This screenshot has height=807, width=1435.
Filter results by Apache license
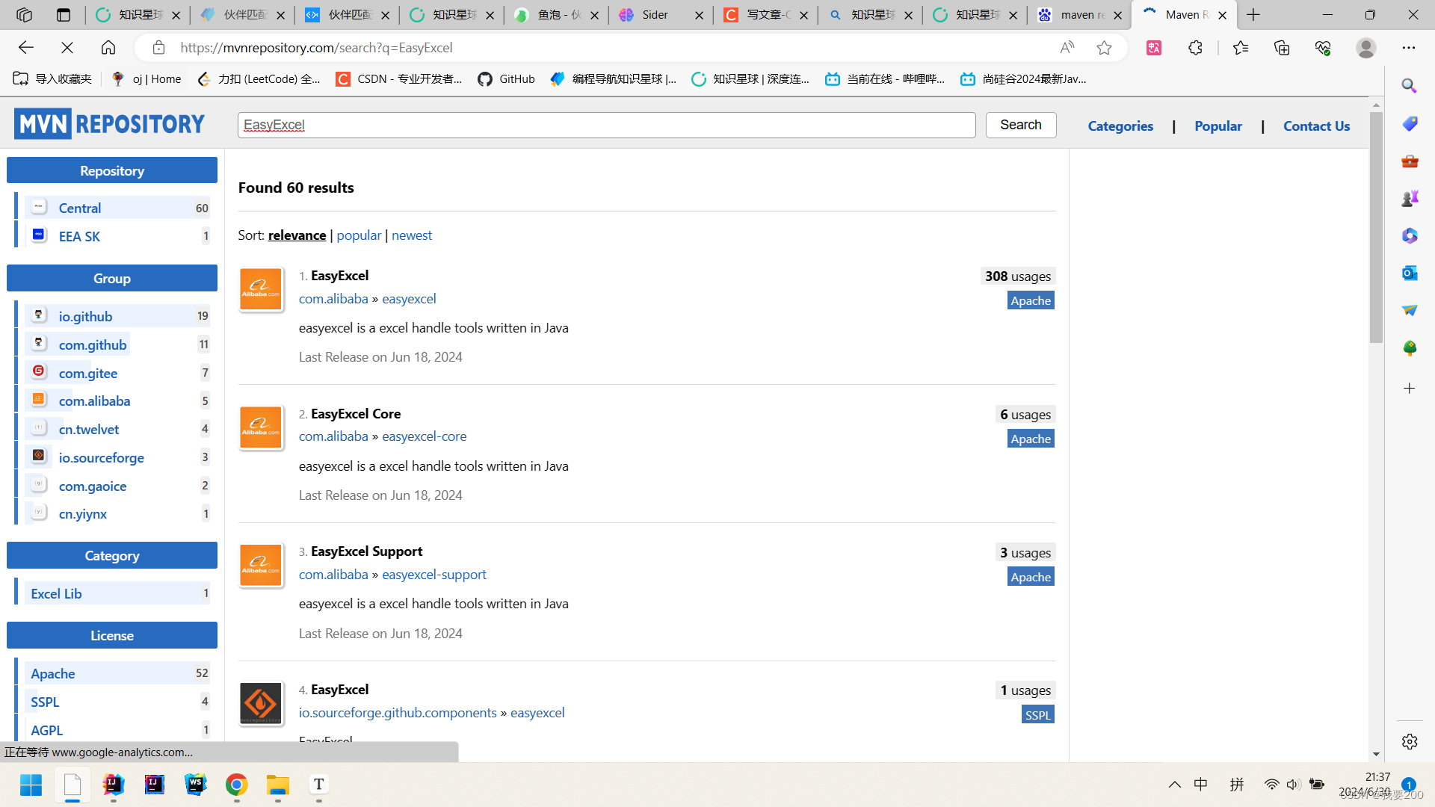(53, 673)
